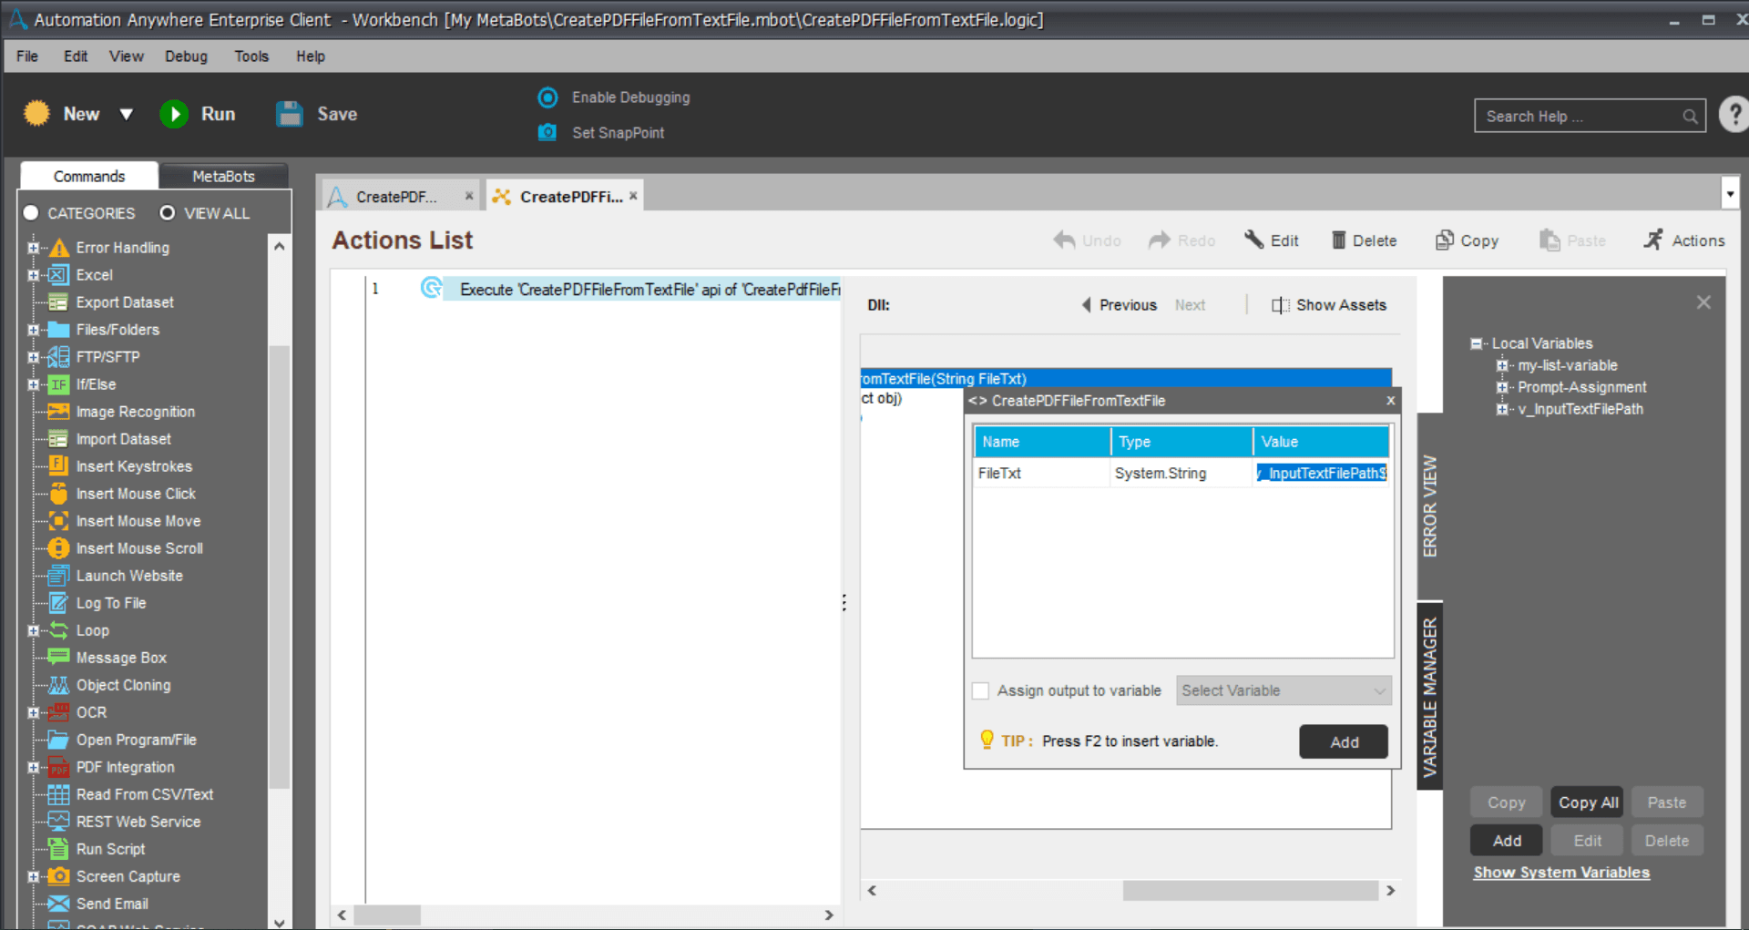Open the Select Variable dropdown
The height and width of the screenshot is (930, 1749).
(1284, 690)
